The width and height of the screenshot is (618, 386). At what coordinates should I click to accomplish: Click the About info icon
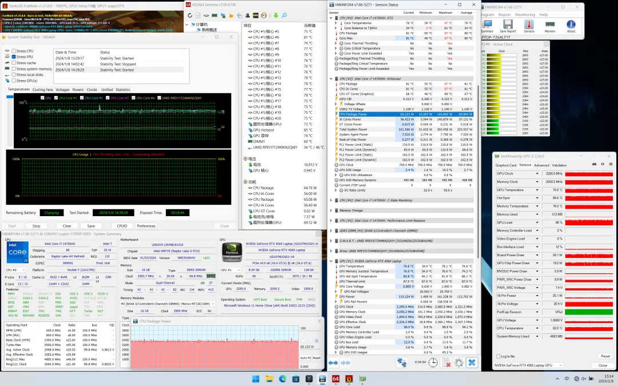(x=571, y=25)
